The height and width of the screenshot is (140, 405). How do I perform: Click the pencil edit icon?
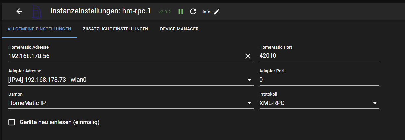pos(217,12)
